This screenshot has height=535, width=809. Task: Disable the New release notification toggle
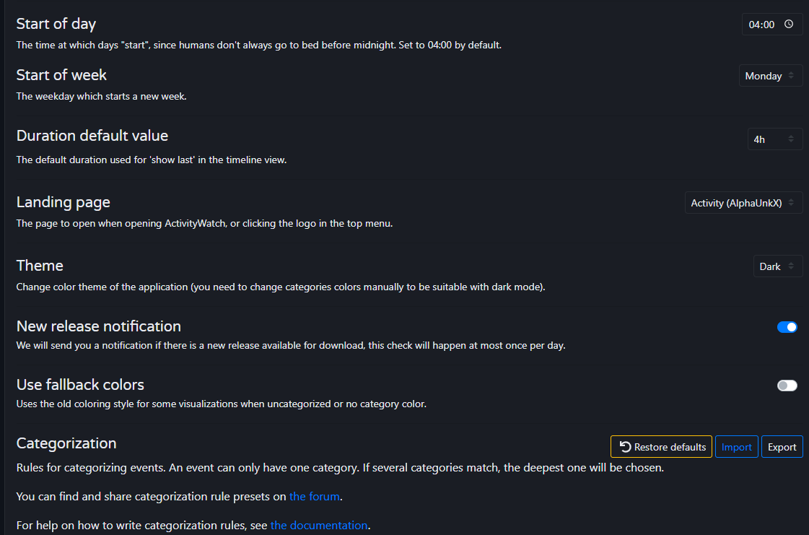coord(787,327)
